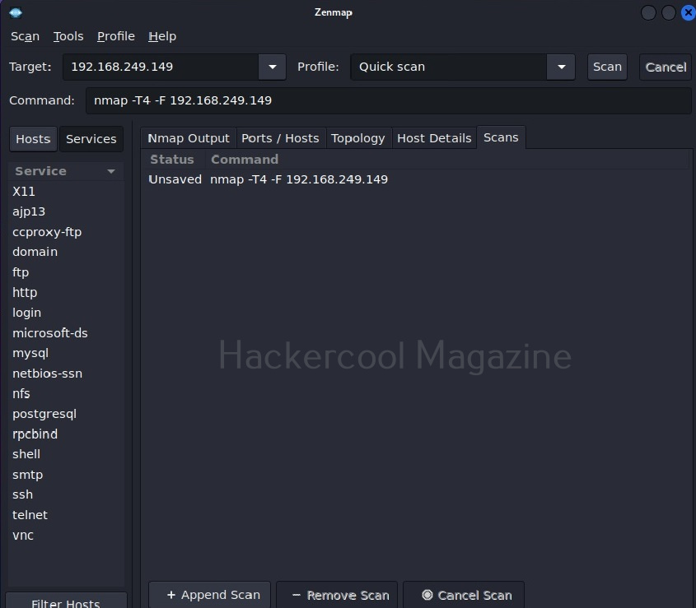Select the smtp service
Image resolution: width=696 pixels, height=608 pixels.
pyautogui.click(x=66, y=475)
